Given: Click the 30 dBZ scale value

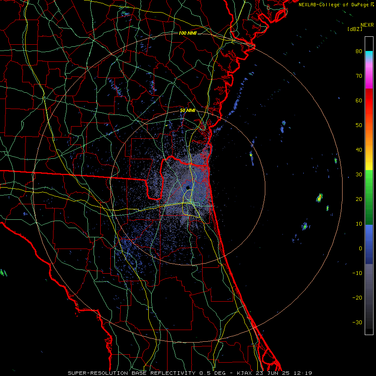Looking at the screenshot, I should pos(359,175).
